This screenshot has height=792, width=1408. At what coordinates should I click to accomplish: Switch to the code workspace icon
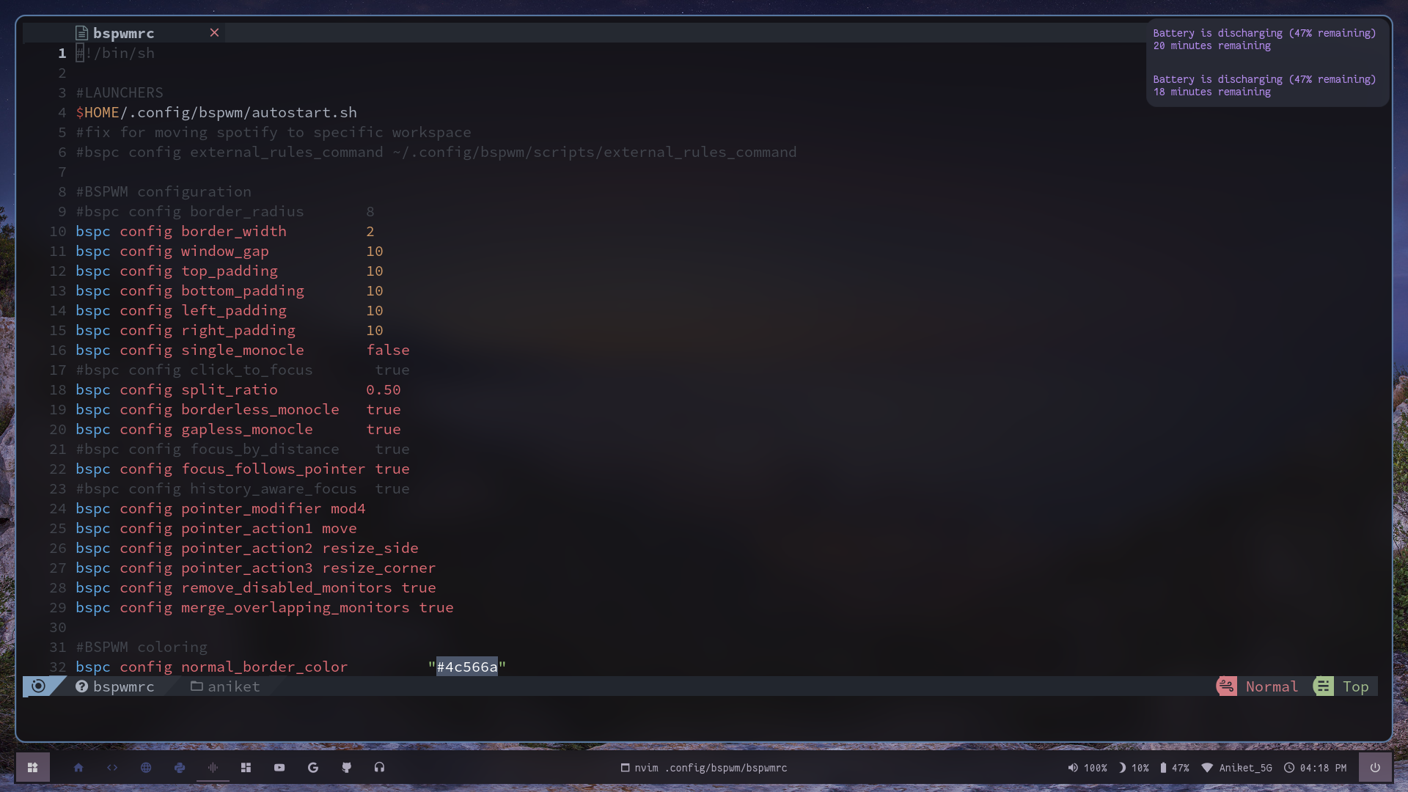click(112, 768)
